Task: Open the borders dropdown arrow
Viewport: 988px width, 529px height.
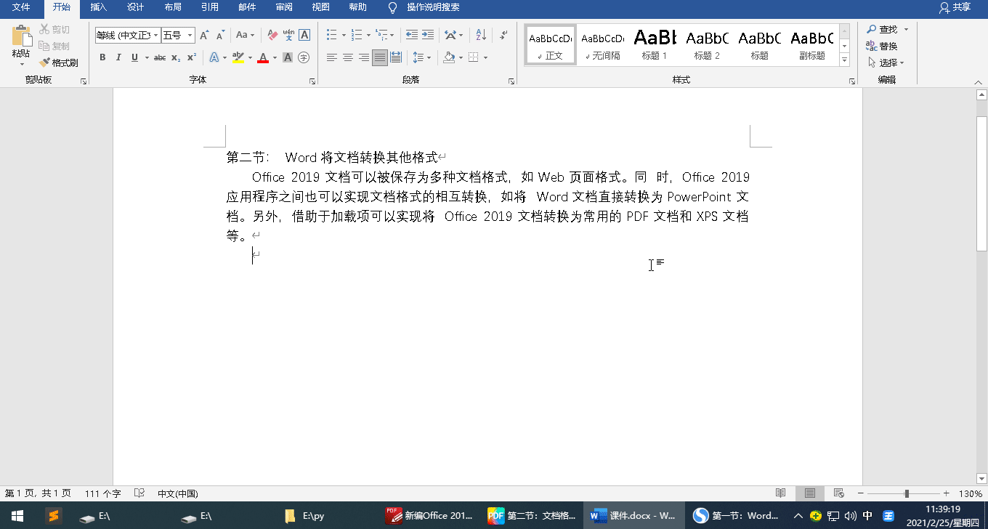Action: [x=485, y=57]
